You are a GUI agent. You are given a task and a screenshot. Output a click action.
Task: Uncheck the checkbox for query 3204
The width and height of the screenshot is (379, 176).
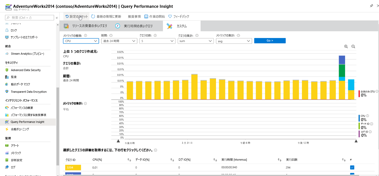tap(352, 167)
